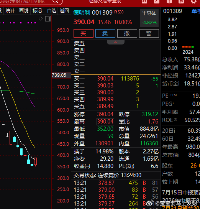Image resolution: width=200 pixels, height=209 pixels.
Task: Click the 001309 code in right panel
Action: pyautogui.click(x=172, y=11)
